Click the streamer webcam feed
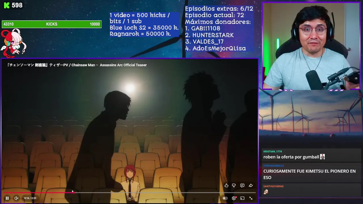 click(x=311, y=46)
